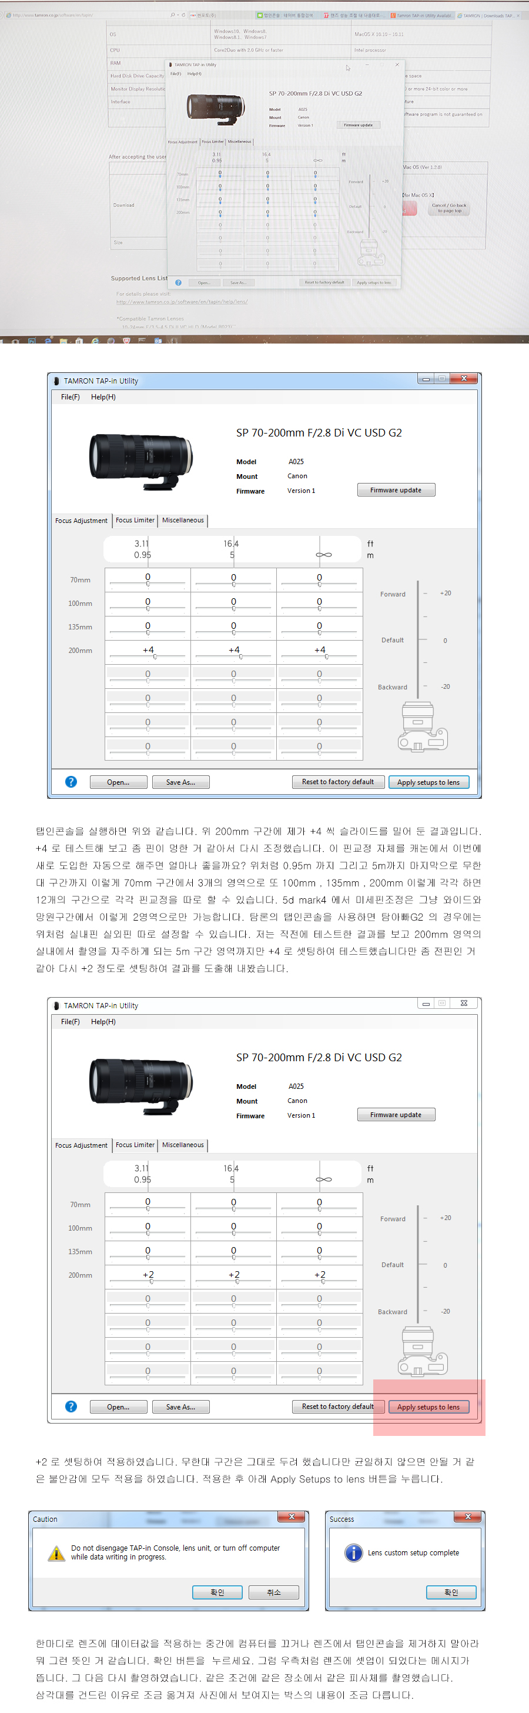This screenshot has width=529, height=1713.
Task: Click the Forward/Backward scale bar in the +4 window
Action: point(418,639)
